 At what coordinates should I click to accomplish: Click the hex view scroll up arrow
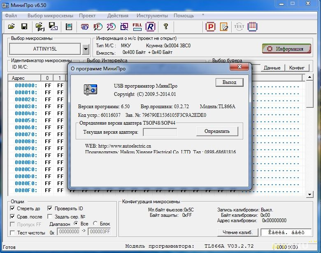point(310,77)
